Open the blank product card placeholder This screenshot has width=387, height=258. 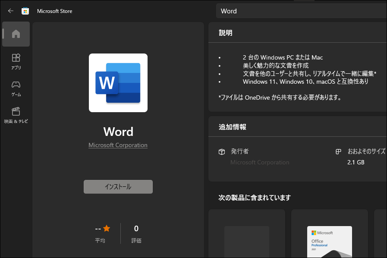tap(247, 233)
